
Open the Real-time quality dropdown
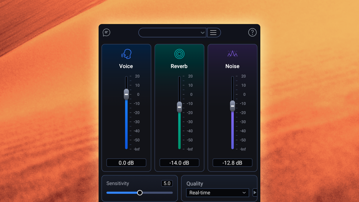217,193
